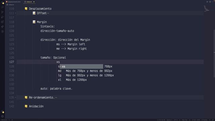
Task: Split the editor with the split icon
Action: 210,2
